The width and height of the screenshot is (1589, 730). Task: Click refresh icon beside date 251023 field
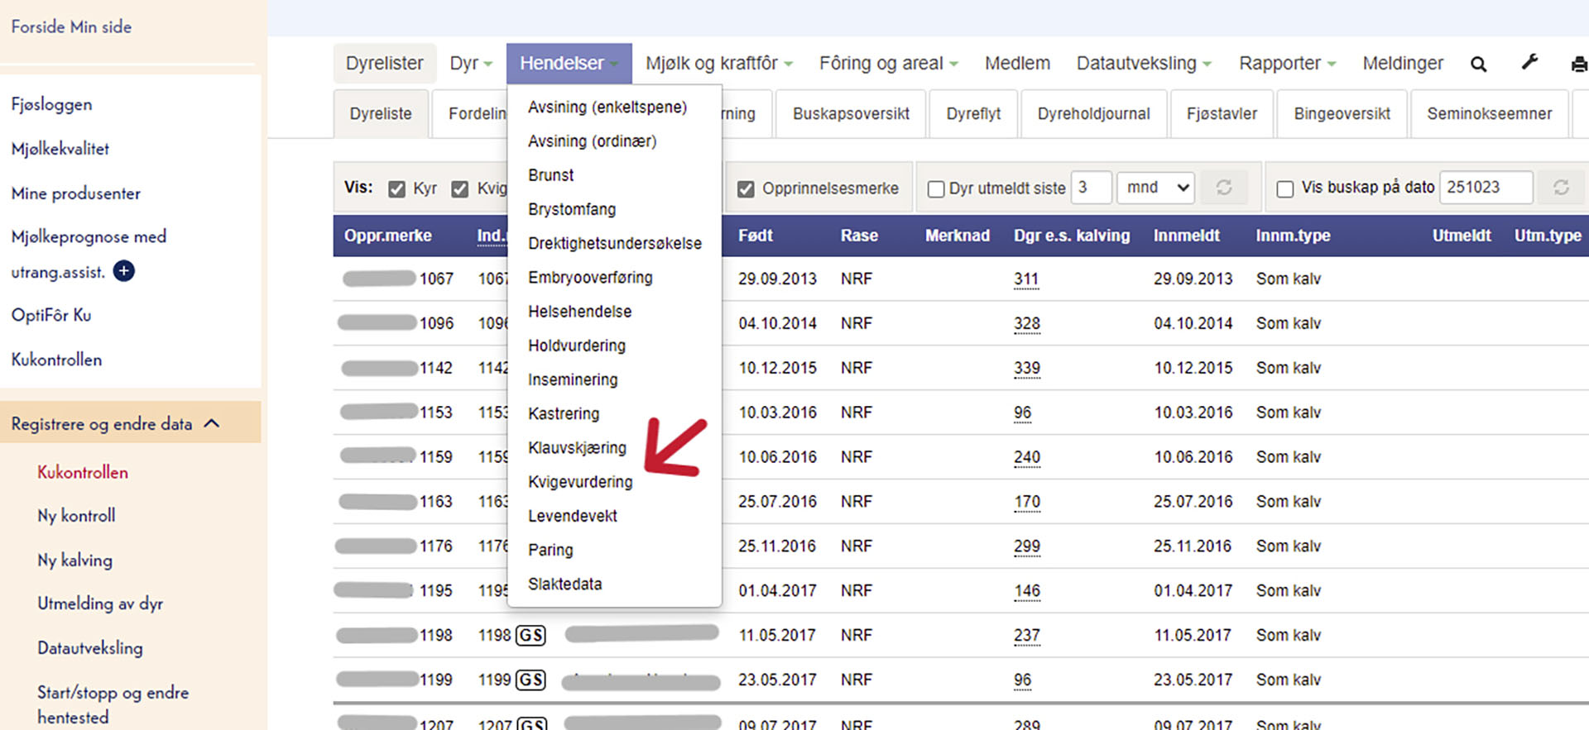1561,188
